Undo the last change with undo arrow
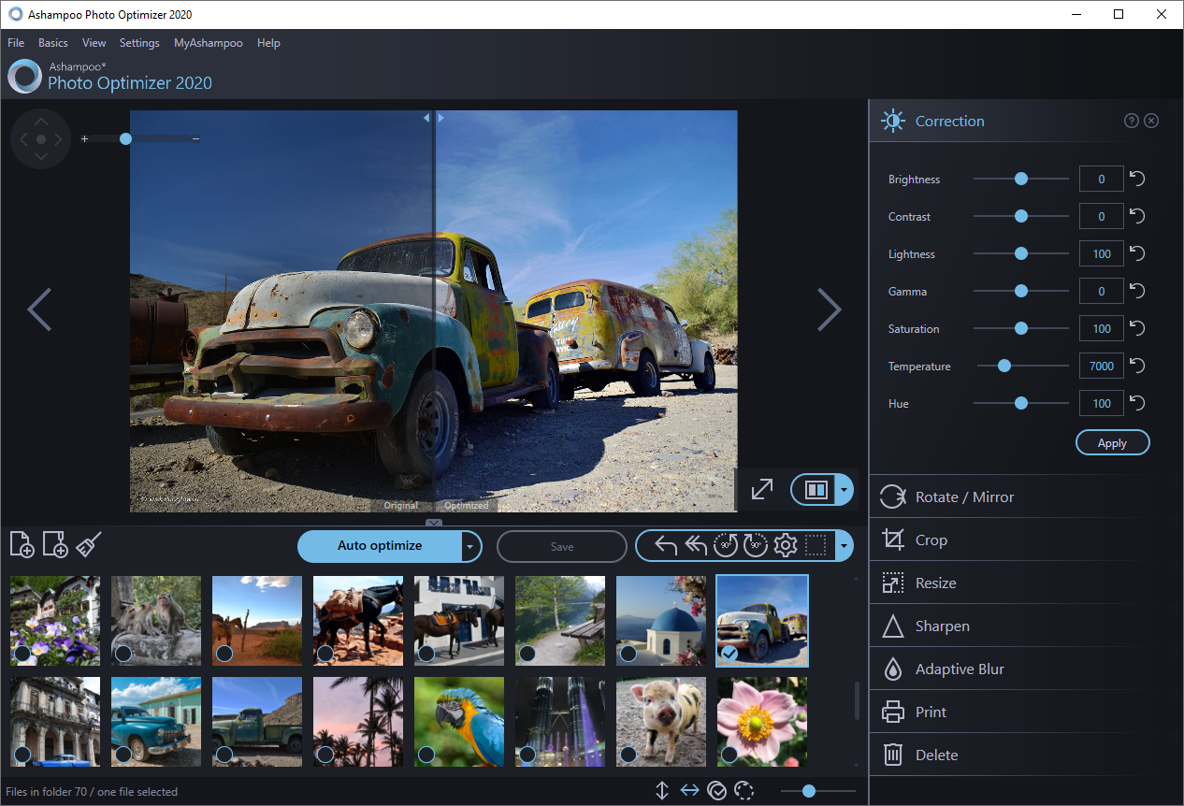 (x=664, y=545)
